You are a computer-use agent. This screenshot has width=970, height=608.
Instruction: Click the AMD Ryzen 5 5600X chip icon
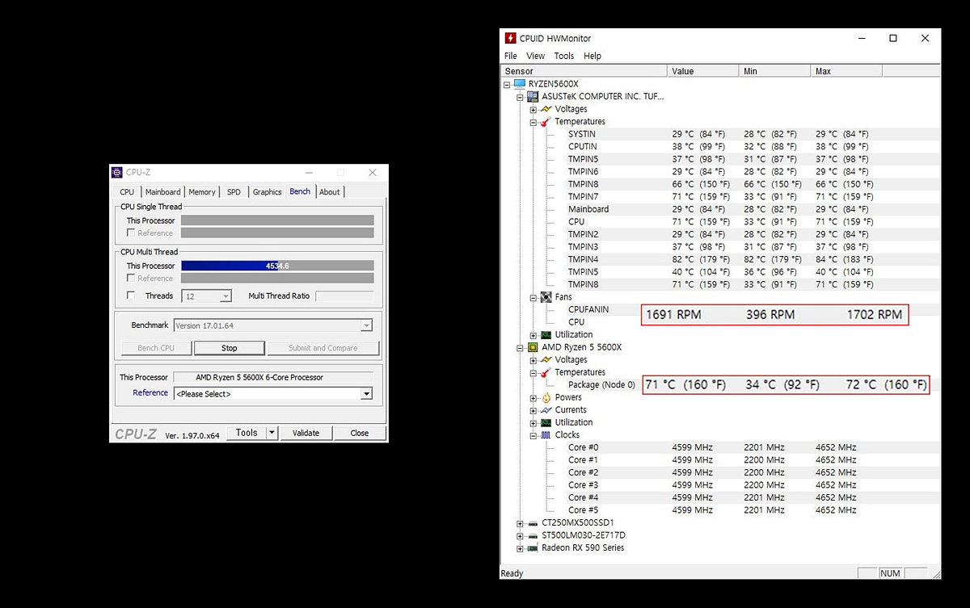tap(533, 347)
